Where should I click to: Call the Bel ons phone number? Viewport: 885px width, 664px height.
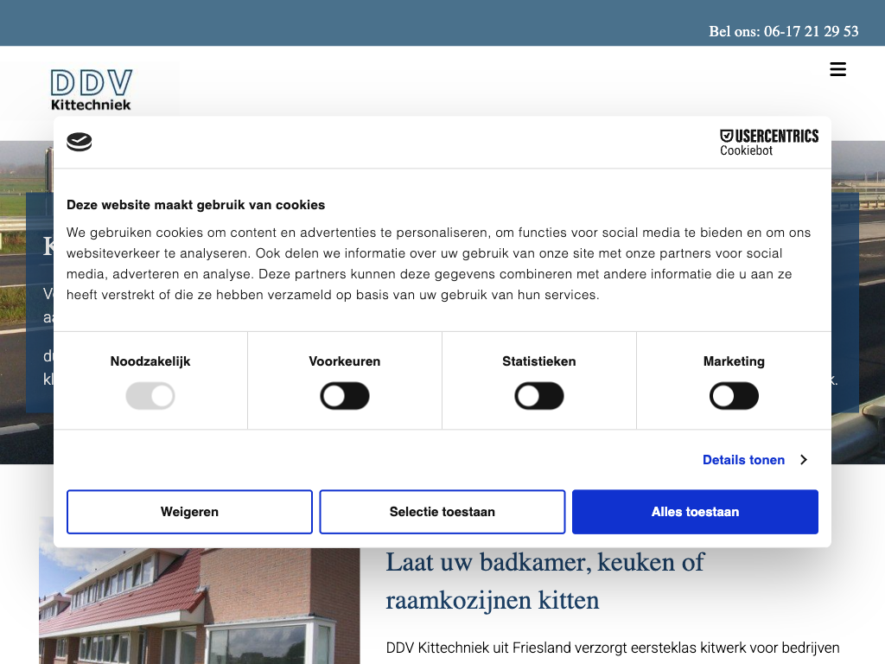(783, 31)
